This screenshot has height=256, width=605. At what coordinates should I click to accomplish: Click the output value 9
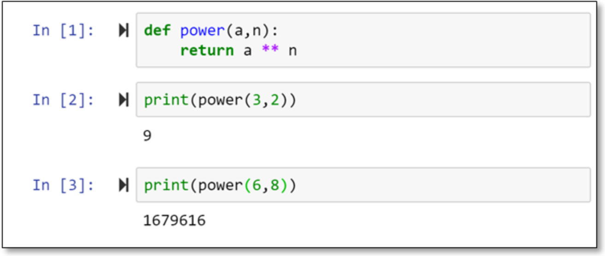click(x=147, y=136)
